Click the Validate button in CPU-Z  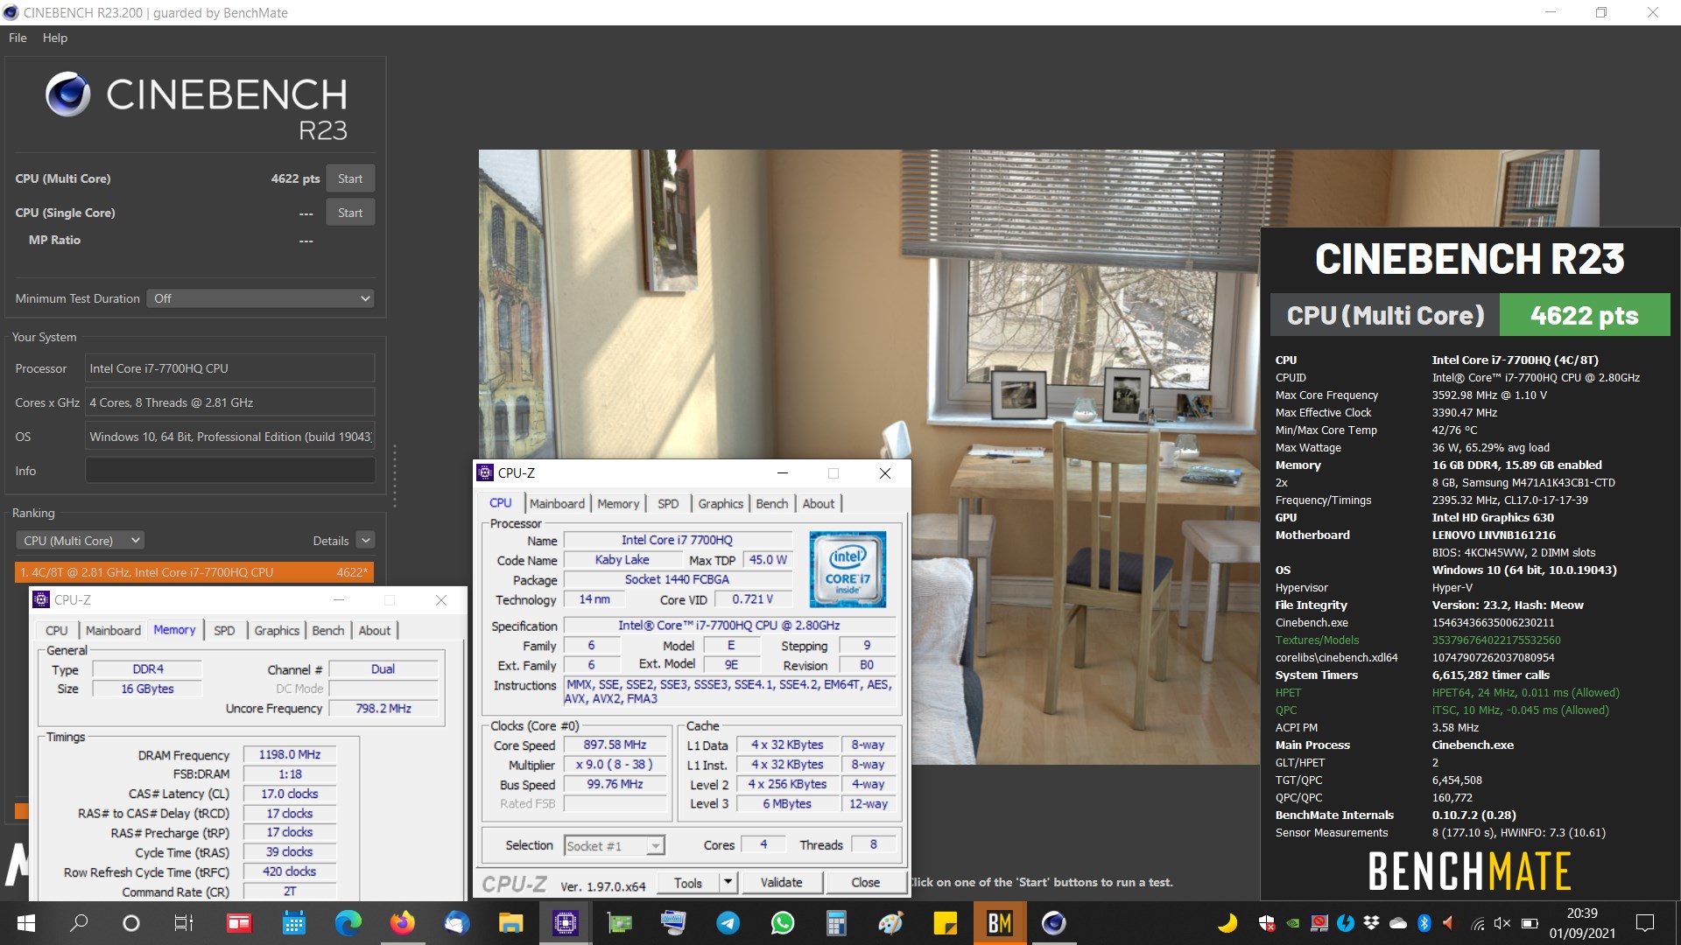click(x=781, y=882)
